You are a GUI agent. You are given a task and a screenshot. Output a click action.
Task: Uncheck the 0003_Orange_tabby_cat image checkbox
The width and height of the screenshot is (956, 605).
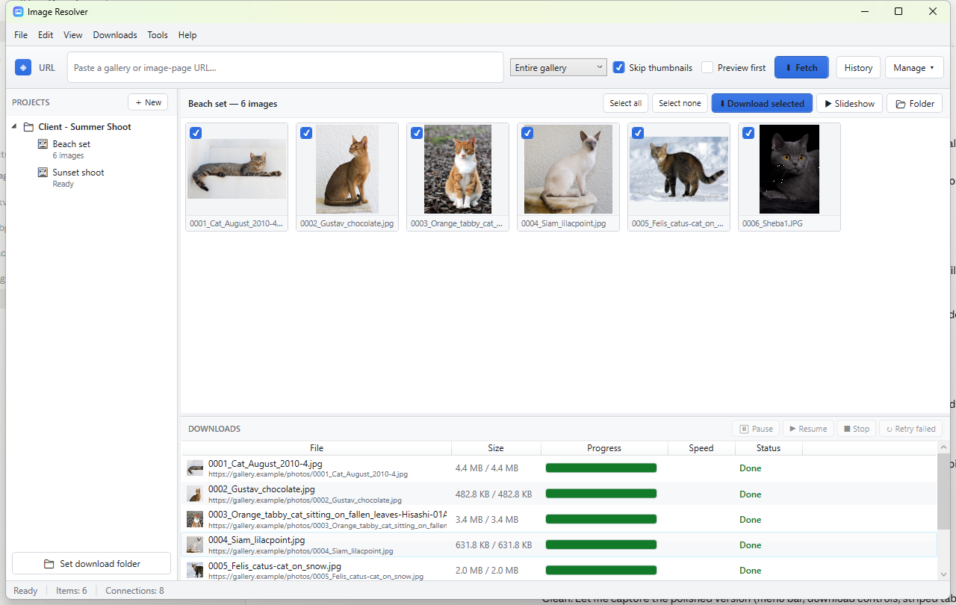point(417,133)
